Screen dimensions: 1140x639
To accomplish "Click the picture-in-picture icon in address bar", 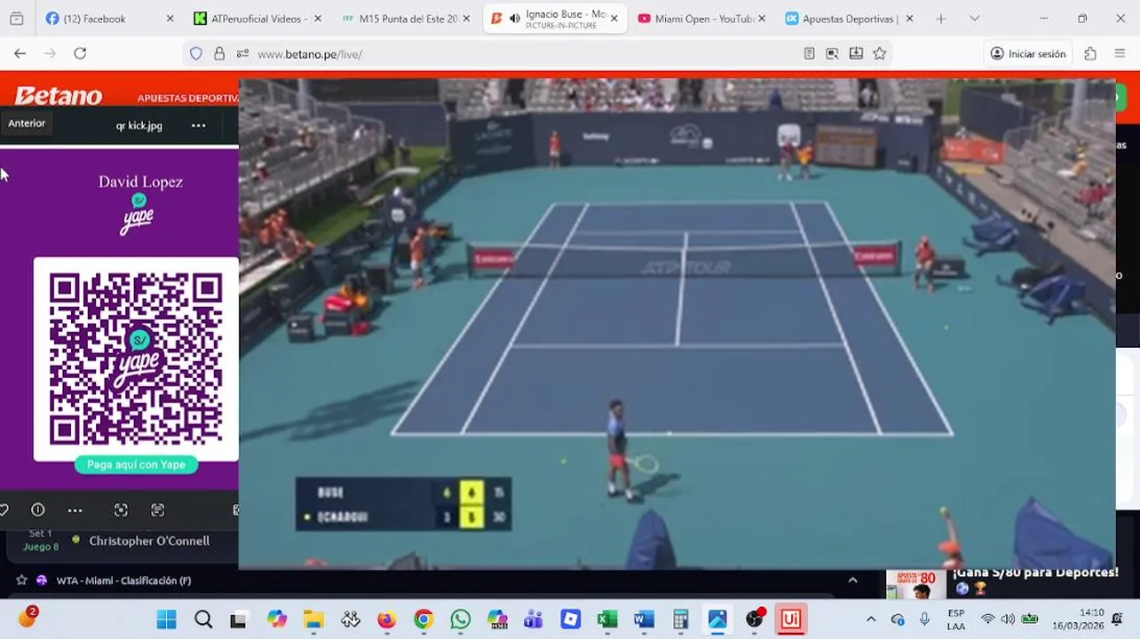I will [832, 54].
